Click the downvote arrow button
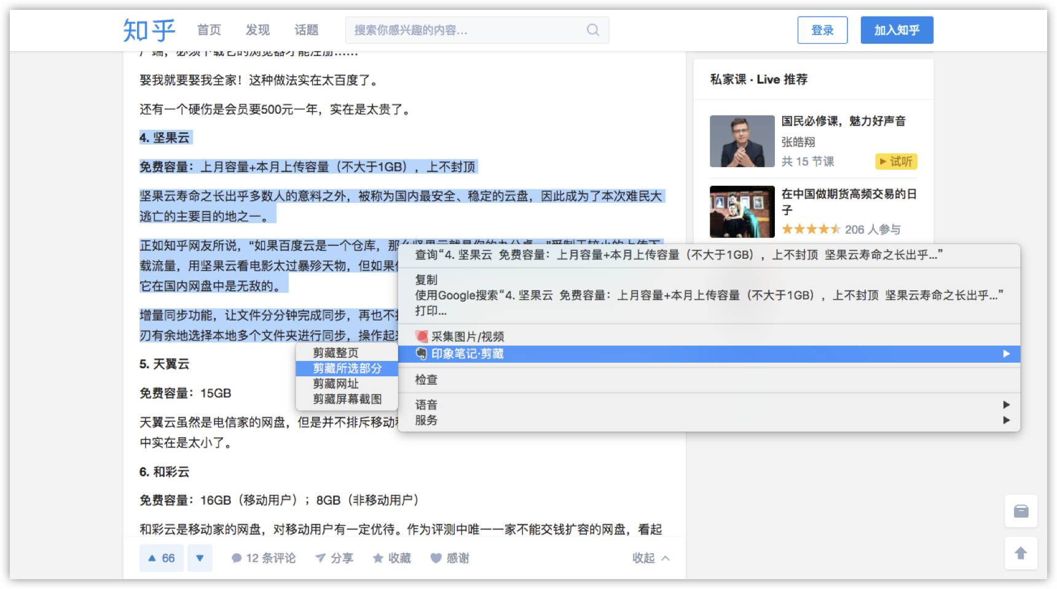The height and width of the screenshot is (589, 1057). click(200, 558)
